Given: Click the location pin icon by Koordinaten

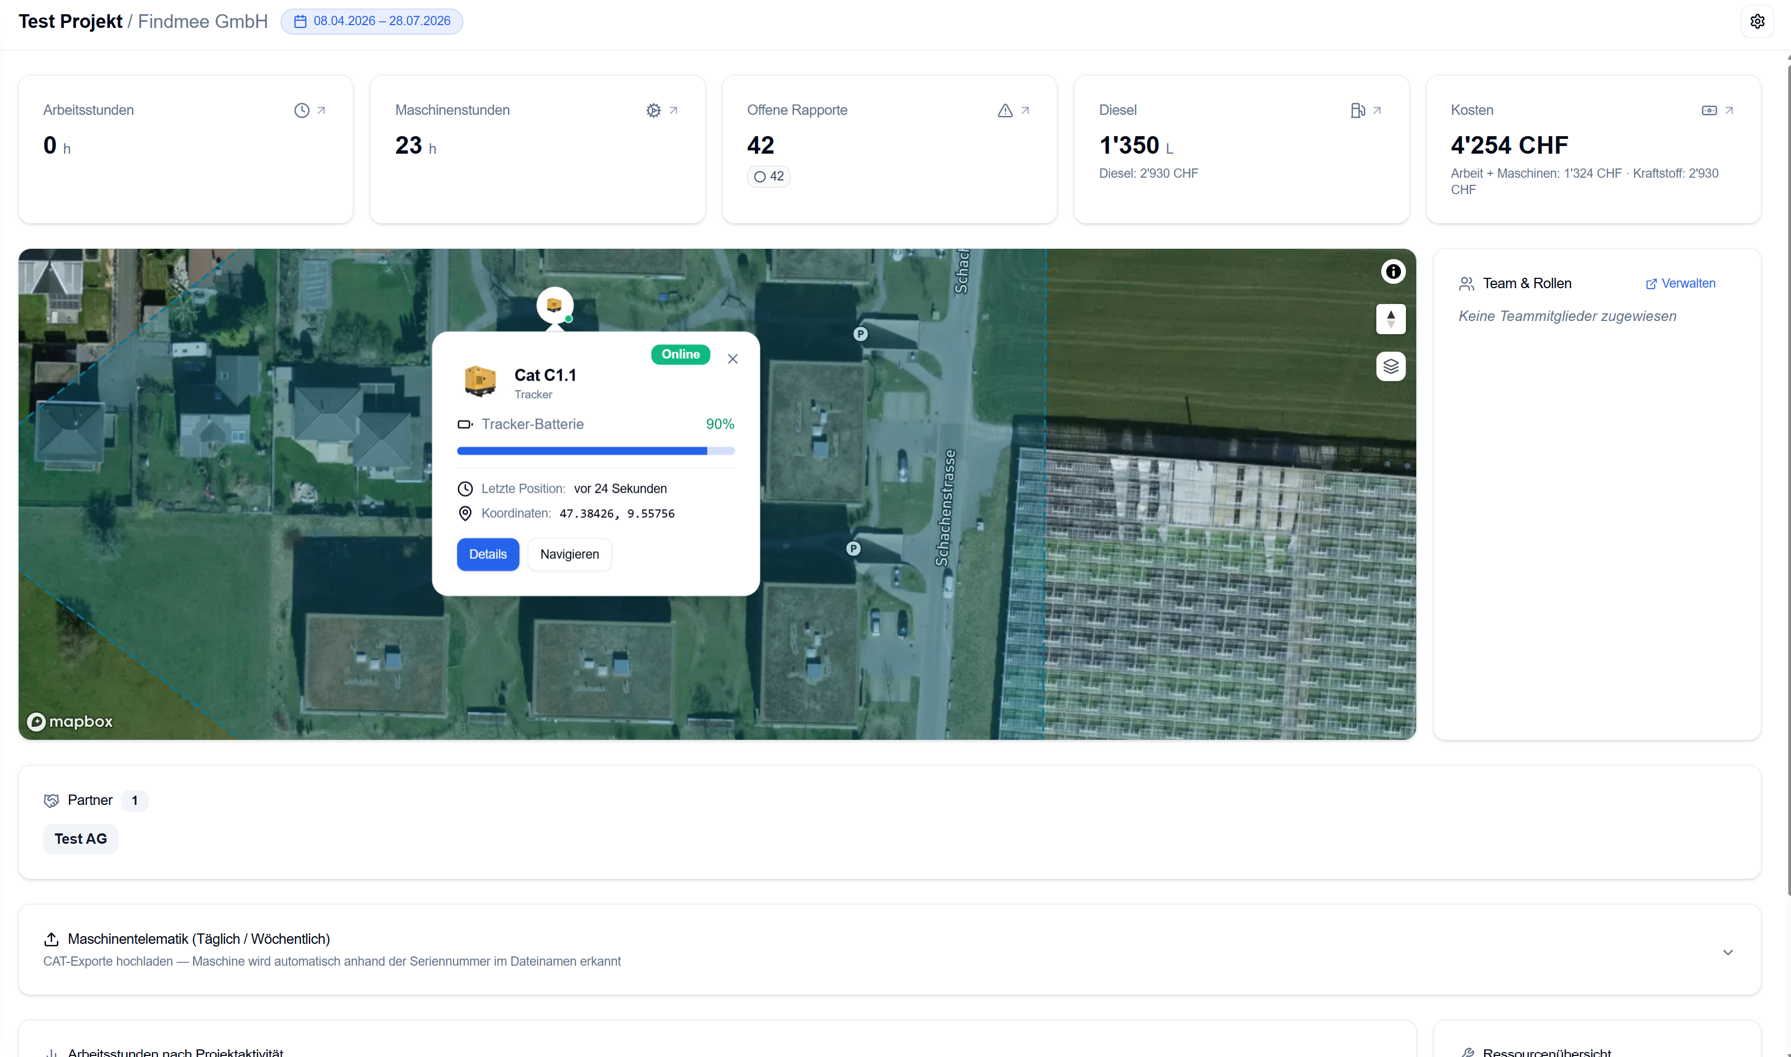Looking at the screenshot, I should 464,513.
